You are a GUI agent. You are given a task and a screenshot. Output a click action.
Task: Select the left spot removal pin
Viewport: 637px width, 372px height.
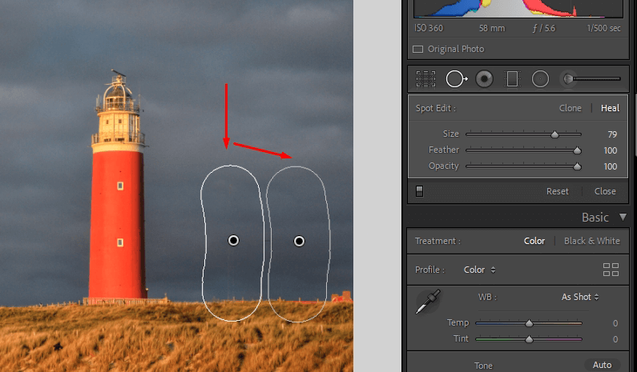pyautogui.click(x=233, y=240)
